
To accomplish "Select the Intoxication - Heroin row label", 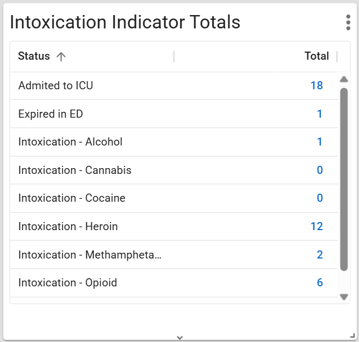I will 68,227.
